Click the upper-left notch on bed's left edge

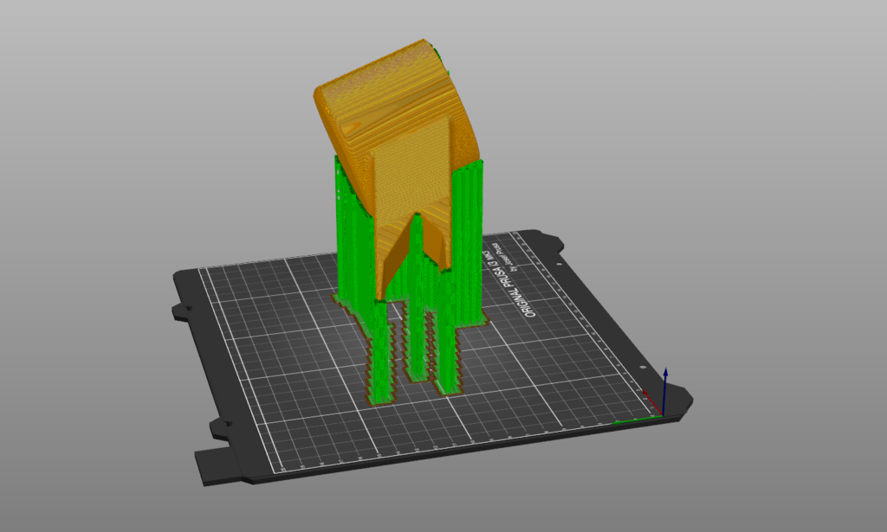click(x=183, y=310)
